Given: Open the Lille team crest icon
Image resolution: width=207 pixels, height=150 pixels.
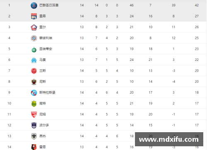Looking at the screenshot, I should 34,27.
